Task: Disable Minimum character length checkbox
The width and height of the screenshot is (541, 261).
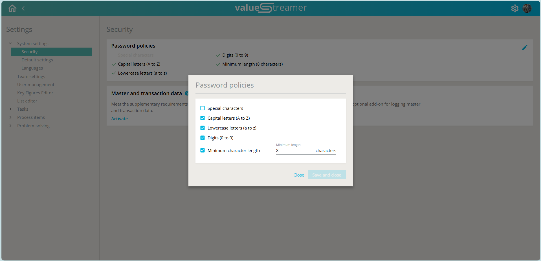Action: point(203,150)
